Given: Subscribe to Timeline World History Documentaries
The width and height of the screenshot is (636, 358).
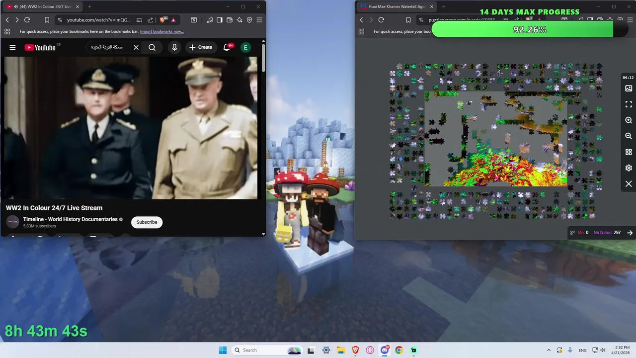Looking at the screenshot, I should [x=147, y=222].
